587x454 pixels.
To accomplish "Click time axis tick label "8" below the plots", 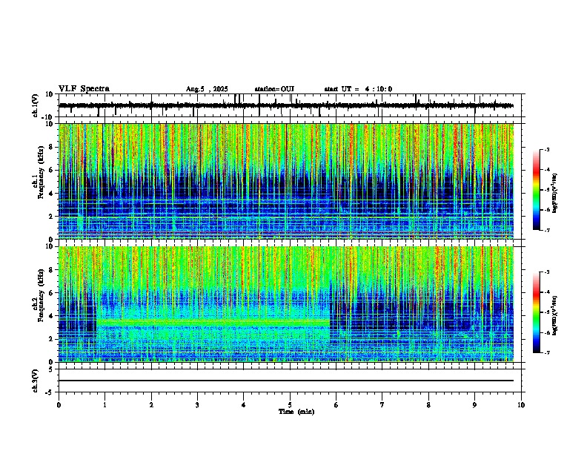I will tap(428, 405).
